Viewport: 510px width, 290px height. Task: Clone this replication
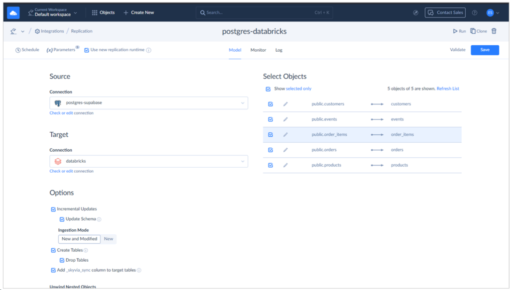click(479, 31)
